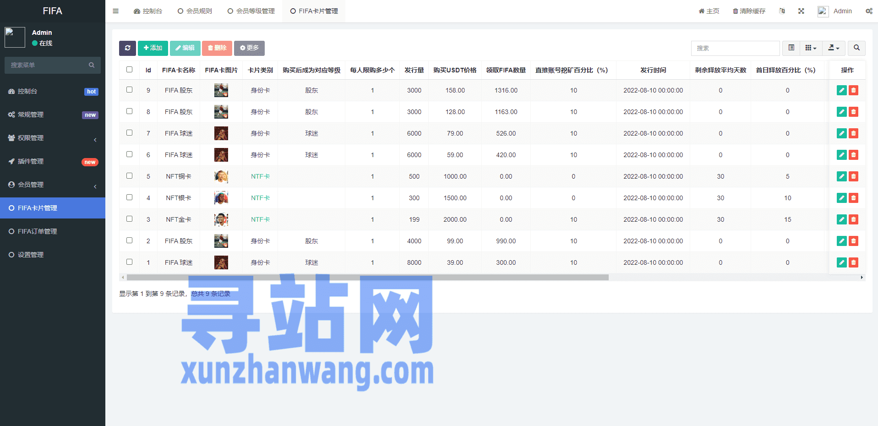878x426 pixels.
Task: Open FIFA订单管理 in the sidebar
Action: pos(53,231)
